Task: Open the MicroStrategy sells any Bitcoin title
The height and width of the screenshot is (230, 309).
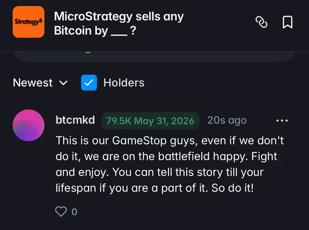Action: pyautogui.click(x=119, y=24)
